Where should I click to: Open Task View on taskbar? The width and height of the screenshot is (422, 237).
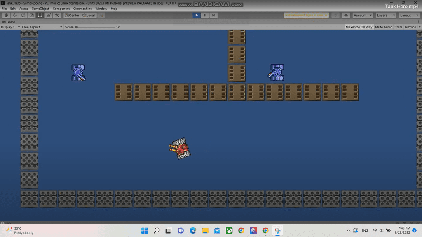[169, 230]
